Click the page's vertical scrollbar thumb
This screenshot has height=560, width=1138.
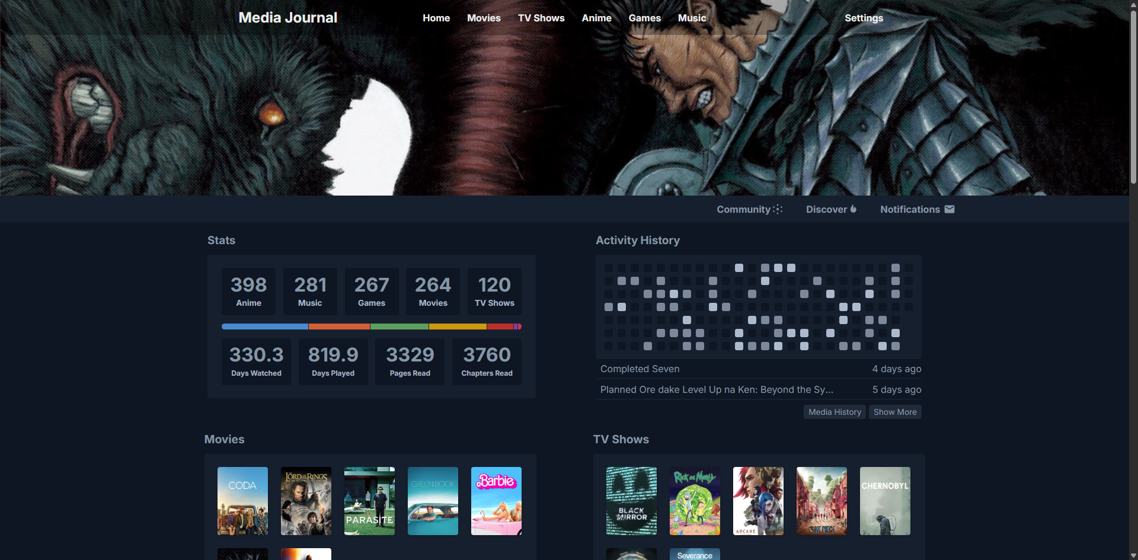(1133, 98)
